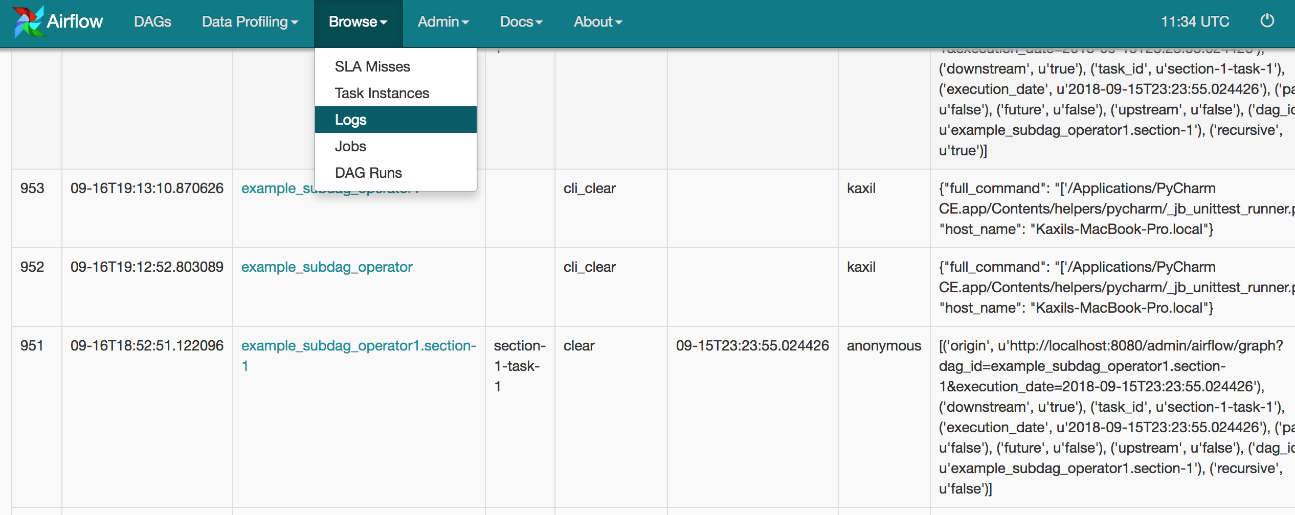
Task: Expand the Admin dropdown menu
Action: [443, 21]
